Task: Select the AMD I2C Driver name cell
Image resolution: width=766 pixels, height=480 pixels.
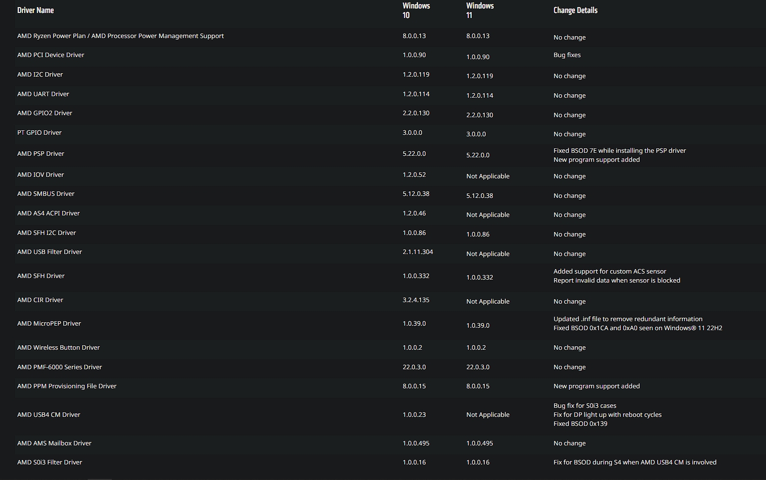Action: click(40, 75)
